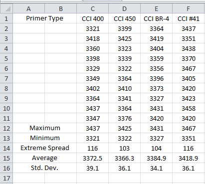The width and height of the screenshot is (205, 184).
Task: Select Average value 3384.9
Action: [157, 158]
